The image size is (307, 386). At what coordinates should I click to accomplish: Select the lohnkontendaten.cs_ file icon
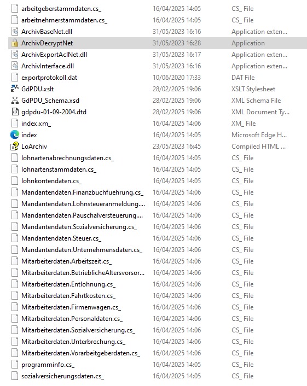click(x=15, y=181)
